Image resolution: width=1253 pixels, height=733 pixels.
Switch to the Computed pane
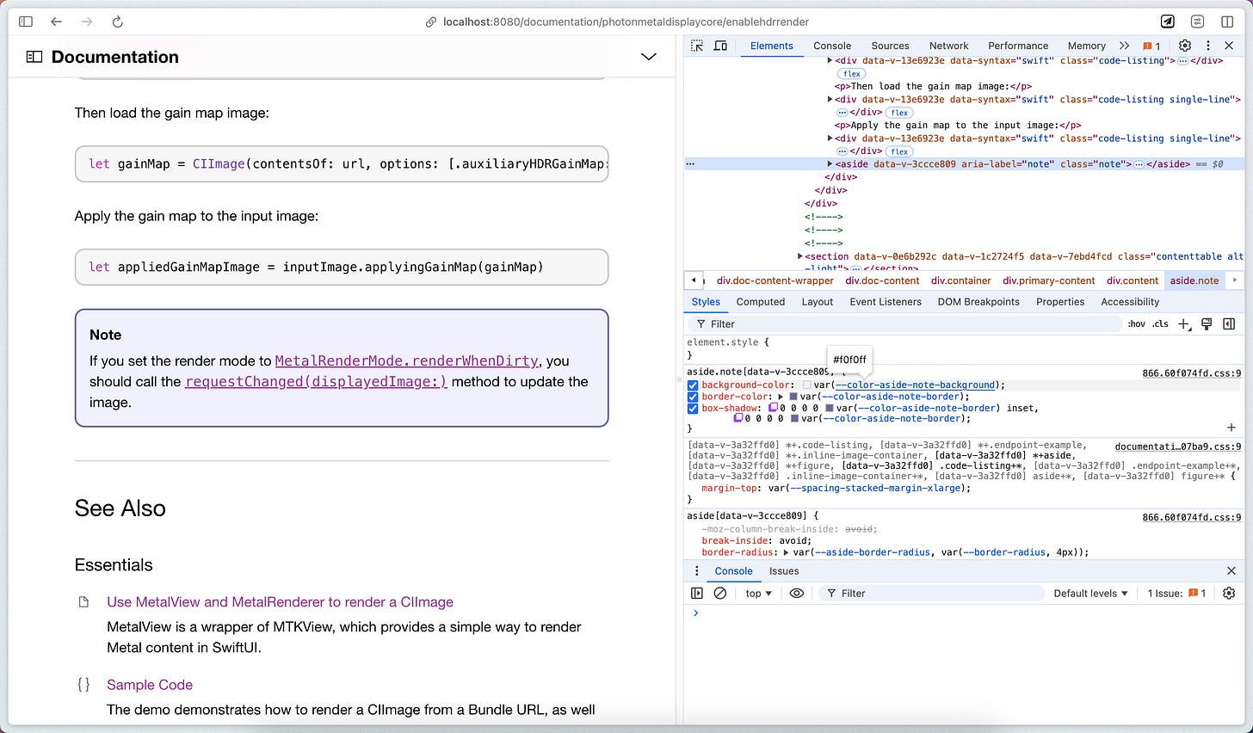[761, 302]
